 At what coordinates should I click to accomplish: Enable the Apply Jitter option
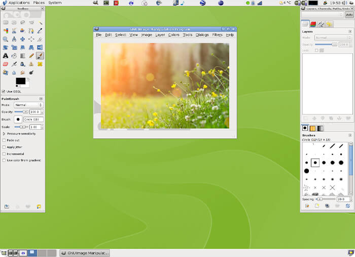(4, 147)
